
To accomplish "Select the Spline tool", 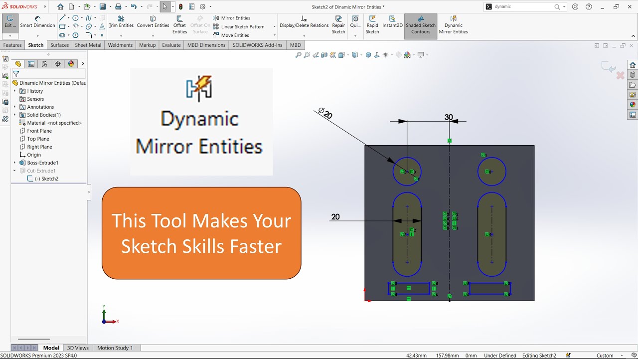I will tap(88, 18).
